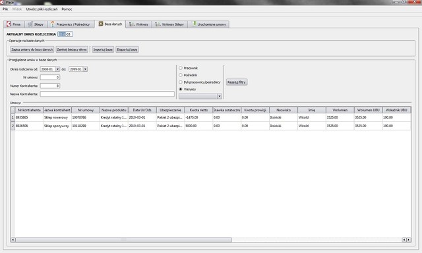Open the Utwórz pliki rozliczeń menu
This screenshot has height=253, width=422.
[x=42, y=9]
